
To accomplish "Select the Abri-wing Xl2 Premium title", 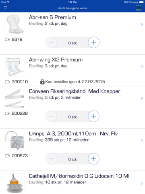I will (x=56, y=60).
